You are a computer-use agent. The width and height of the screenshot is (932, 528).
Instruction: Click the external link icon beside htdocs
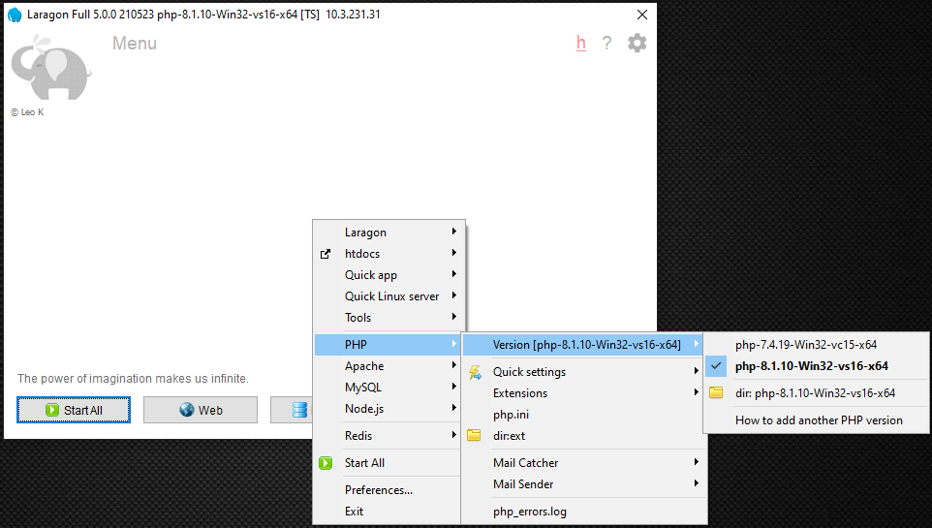click(326, 254)
